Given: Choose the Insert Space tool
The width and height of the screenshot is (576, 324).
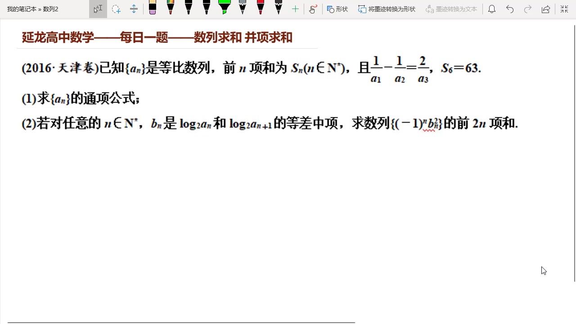Looking at the screenshot, I should pos(134,9).
